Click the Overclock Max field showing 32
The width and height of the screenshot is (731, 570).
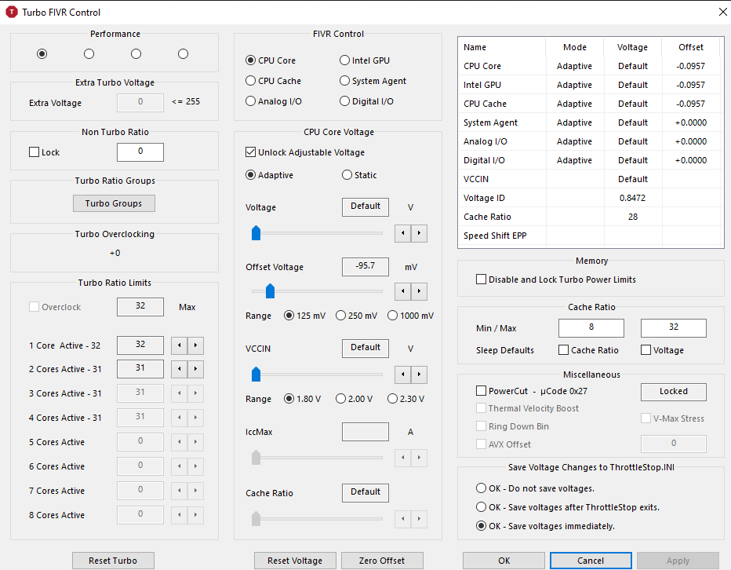tap(140, 307)
